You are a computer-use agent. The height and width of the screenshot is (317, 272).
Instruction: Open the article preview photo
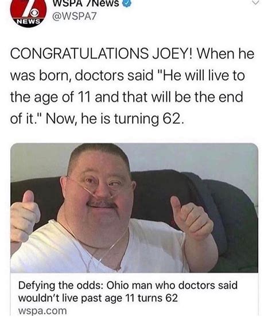[134, 208]
